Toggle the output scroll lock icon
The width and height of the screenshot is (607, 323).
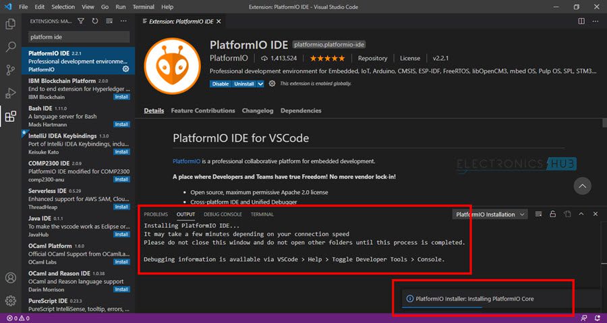coord(553,214)
